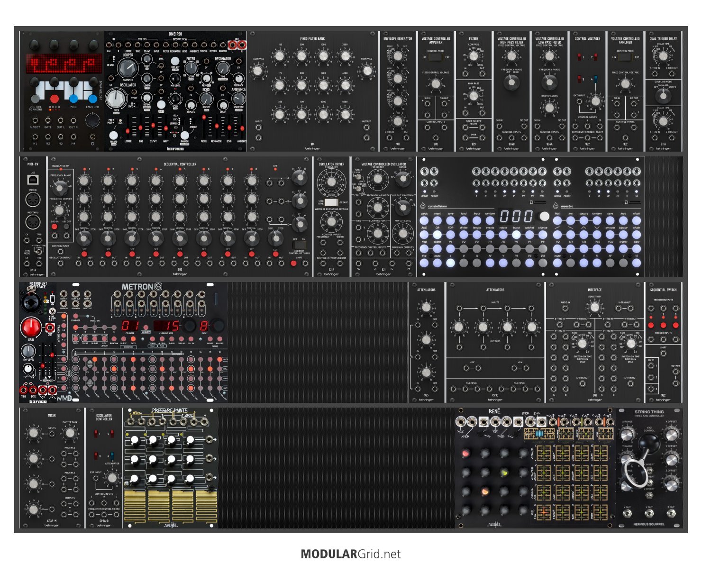The width and height of the screenshot is (702, 564).
Task: Turn the Coupling Mode selector on Dual Trigger Delay
Action: [x=663, y=95]
